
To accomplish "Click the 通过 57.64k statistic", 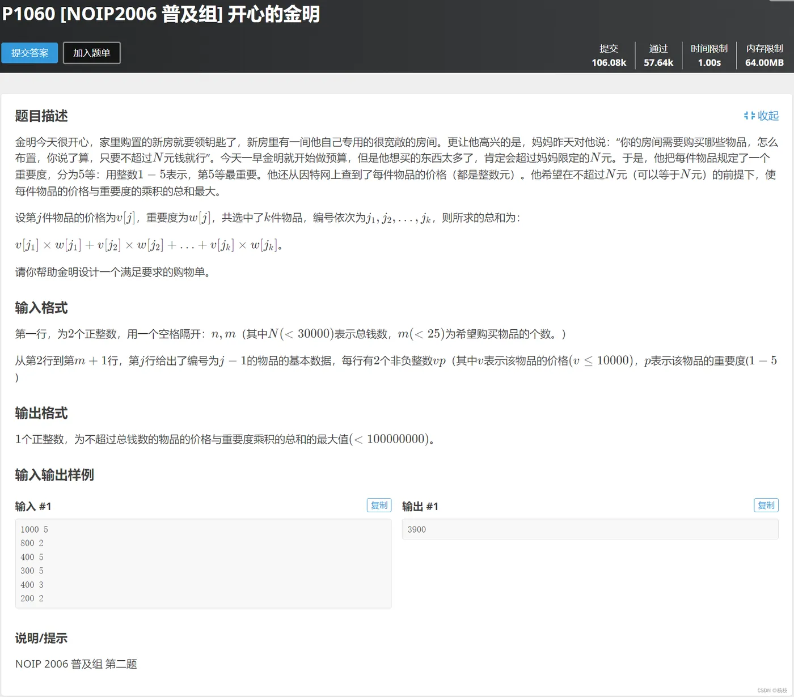I will [658, 56].
